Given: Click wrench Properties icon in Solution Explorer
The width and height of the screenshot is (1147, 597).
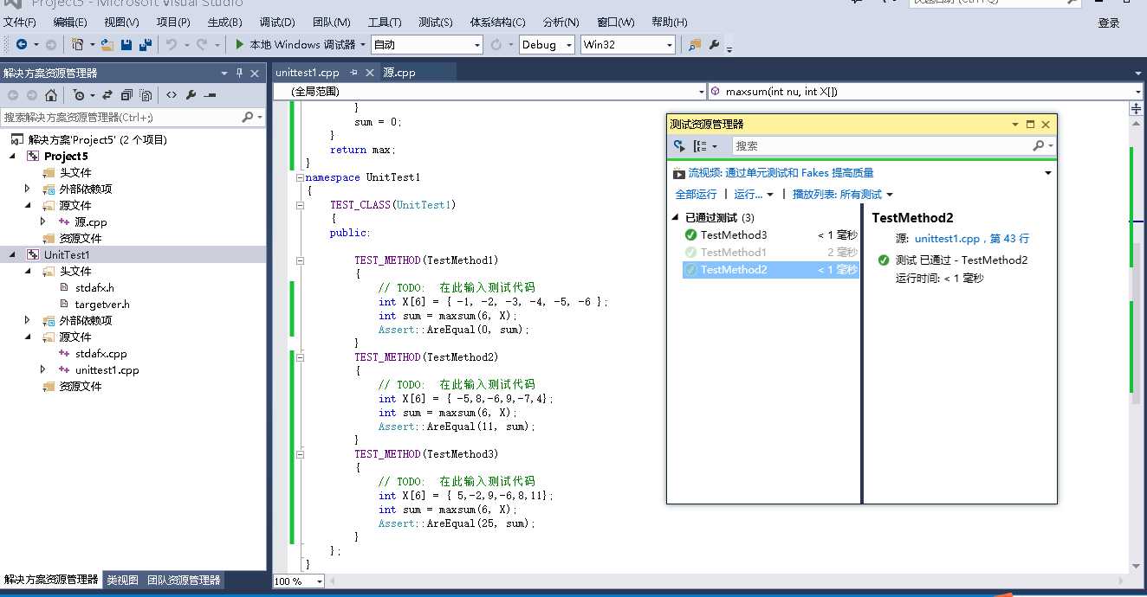Looking at the screenshot, I should [191, 95].
